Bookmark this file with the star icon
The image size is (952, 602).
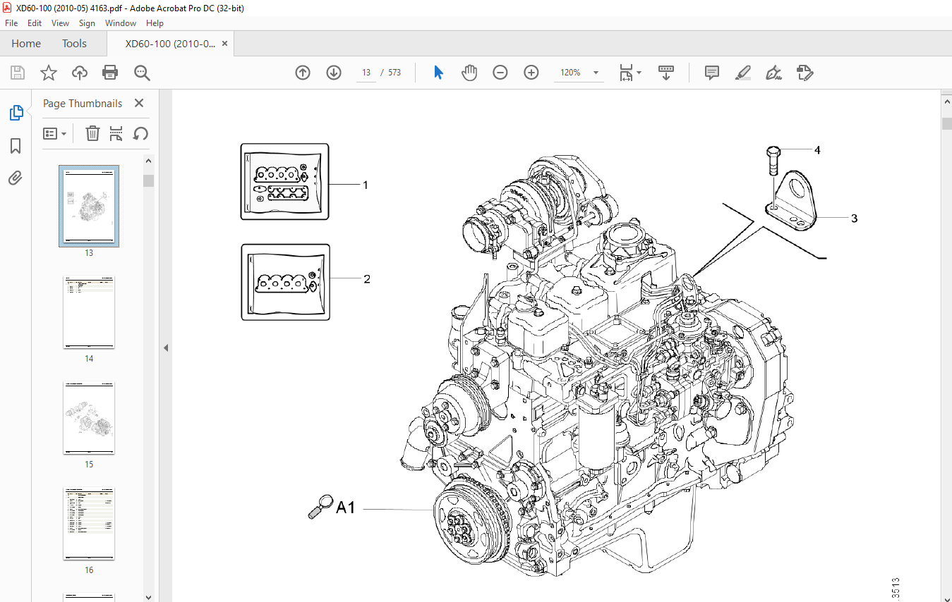coord(48,73)
